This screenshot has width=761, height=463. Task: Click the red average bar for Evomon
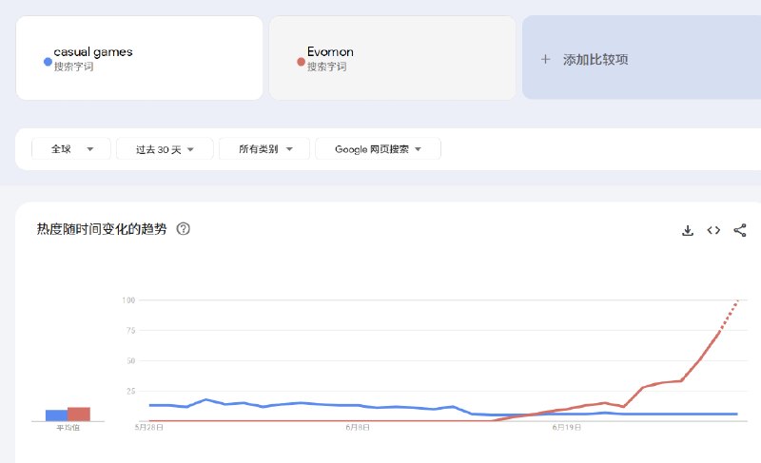79,414
